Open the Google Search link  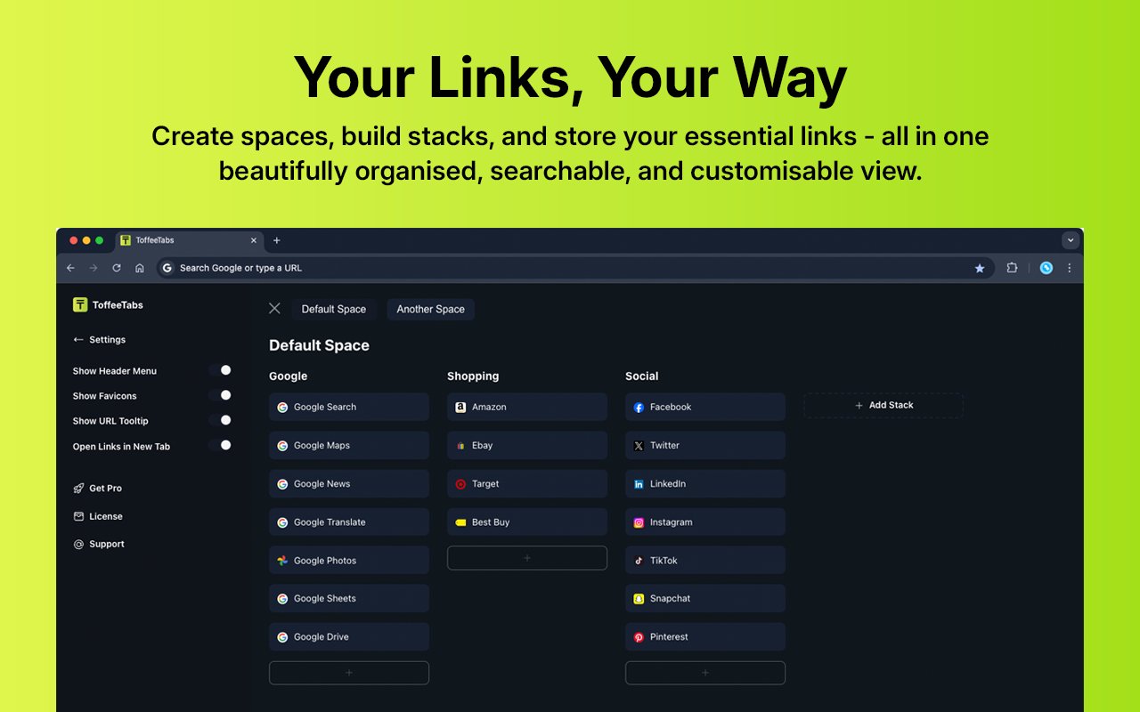[x=349, y=407]
